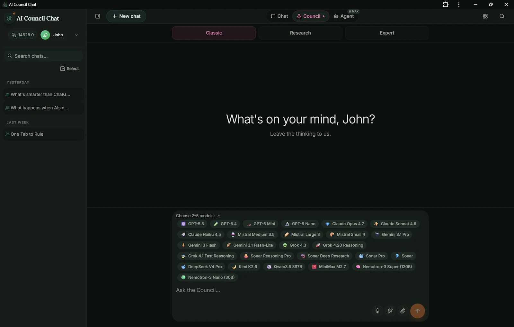Viewport: 514px width, 327px height.
Task: Toggle GPT-5 Mini model chip
Action: pyautogui.click(x=261, y=224)
